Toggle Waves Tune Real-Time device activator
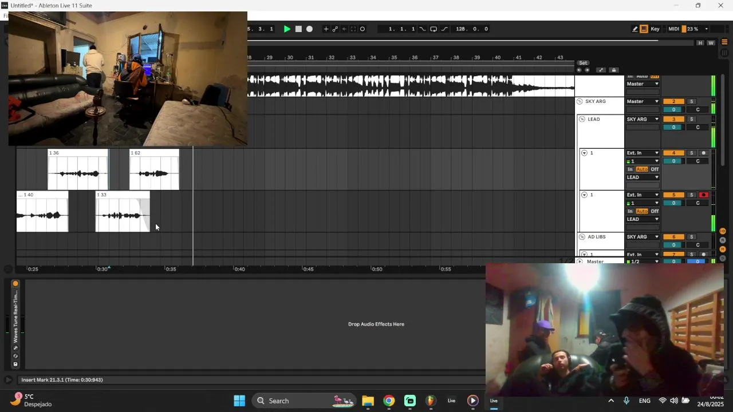This screenshot has width=733, height=412. [x=15, y=284]
